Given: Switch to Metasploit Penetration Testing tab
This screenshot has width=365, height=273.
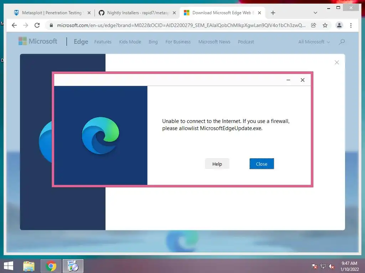Looking at the screenshot, I should click(52, 13).
